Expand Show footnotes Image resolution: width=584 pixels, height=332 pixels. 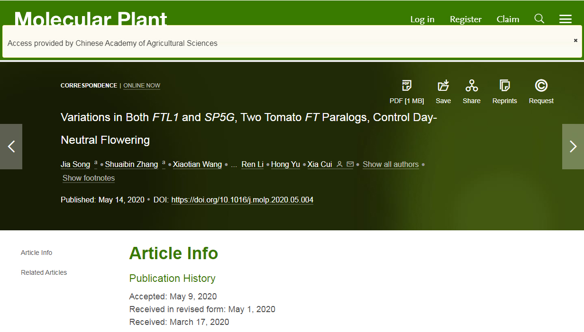pyautogui.click(x=89, y=178)
